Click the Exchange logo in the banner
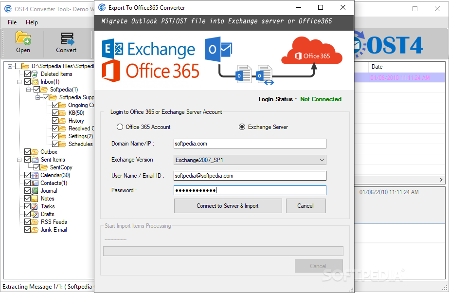Image resolution: width=449 pixels, height=293 pixels. pyautogui.click(x=148, y=49)
